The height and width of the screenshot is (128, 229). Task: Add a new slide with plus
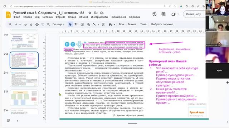(16, 24)
